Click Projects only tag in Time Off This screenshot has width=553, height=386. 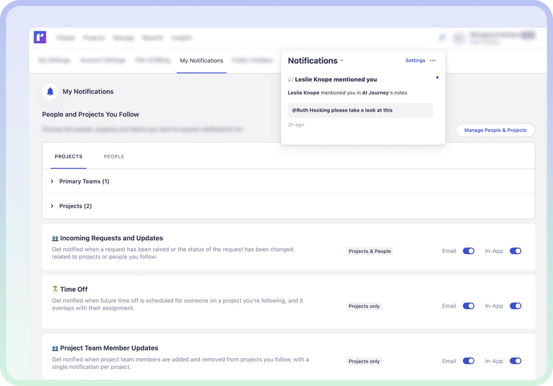364,306
